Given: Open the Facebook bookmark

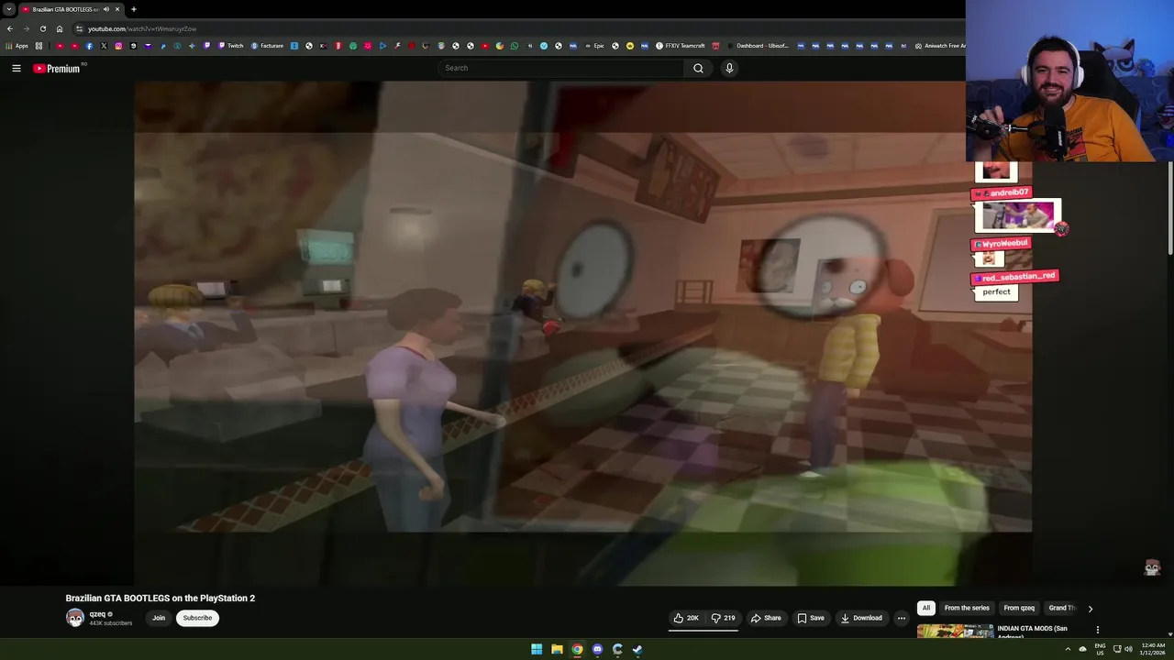Looking at the screenshot, I should (89, 46).
